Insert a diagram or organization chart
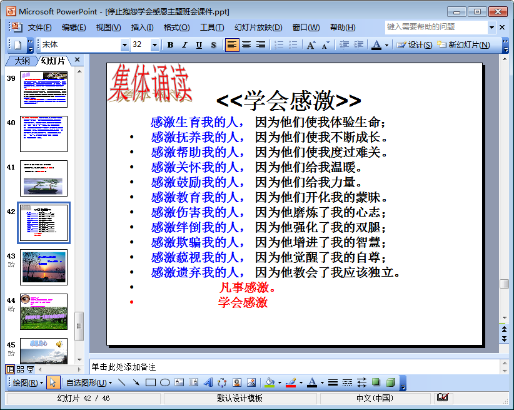514x410 pixels. 222,382
